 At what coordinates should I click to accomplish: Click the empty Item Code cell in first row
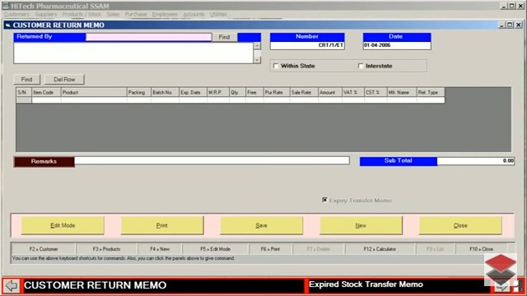(x=46, y=99)
